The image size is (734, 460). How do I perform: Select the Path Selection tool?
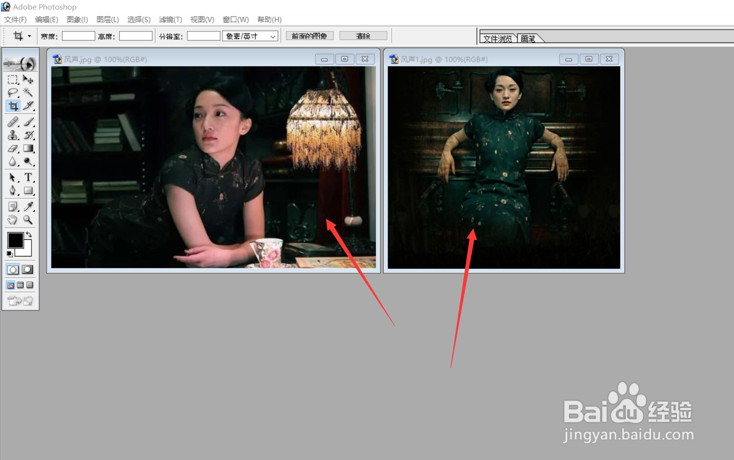[x=13, y=177]
